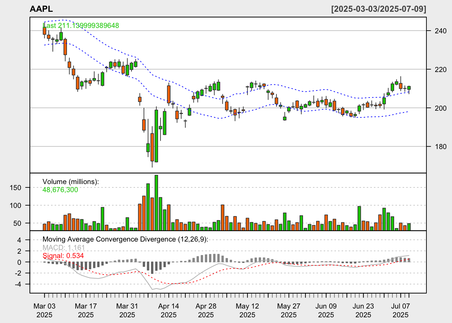Screen dimensions: 452x323
Task: Click the May 27 2025 date label
Action: point(289,311)
